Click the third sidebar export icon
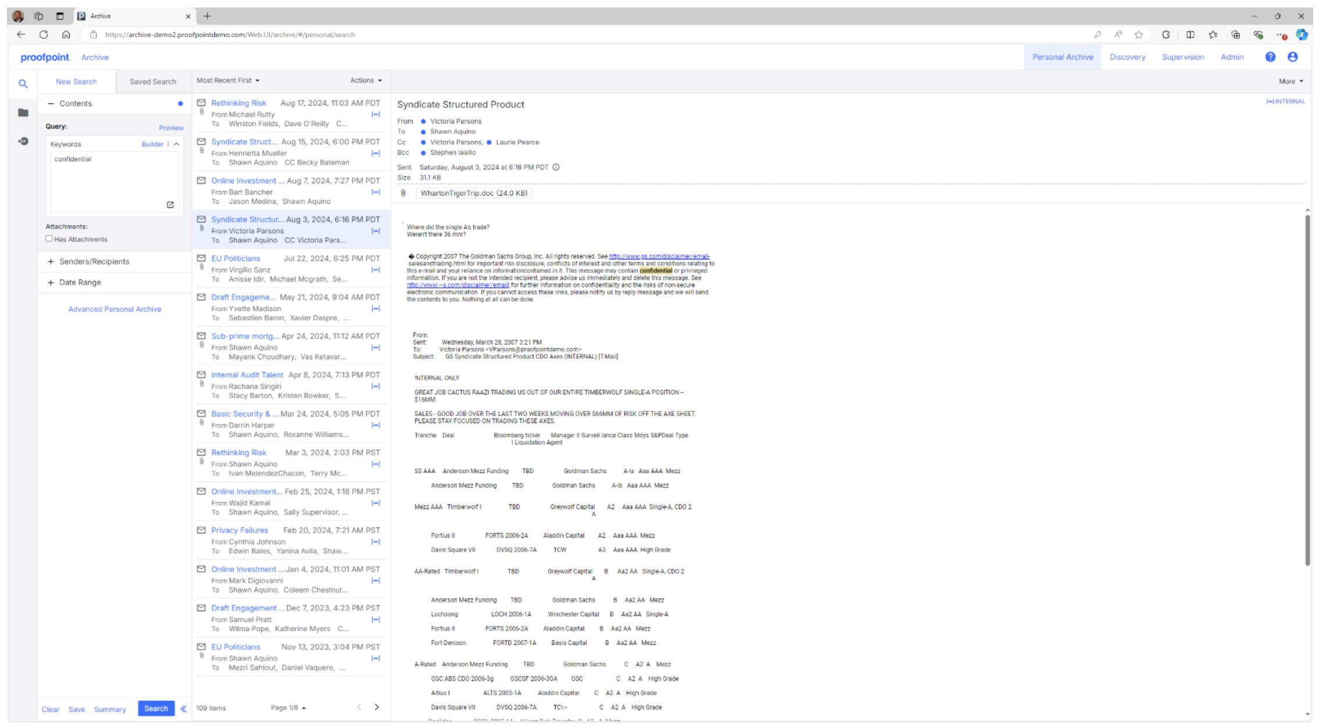1319x728 pixels. tap(23, 141)
